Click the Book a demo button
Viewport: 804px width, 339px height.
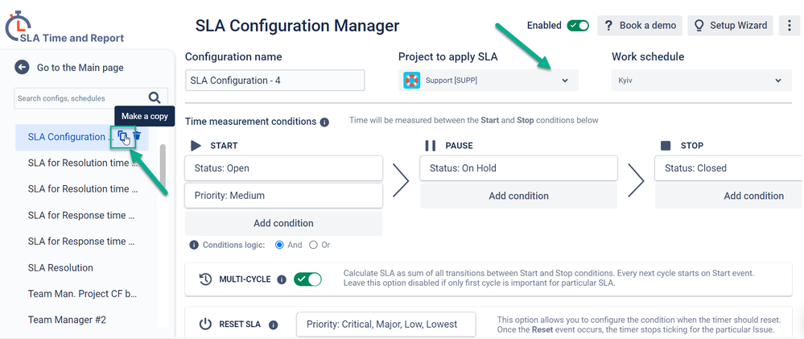pos(639,25)
